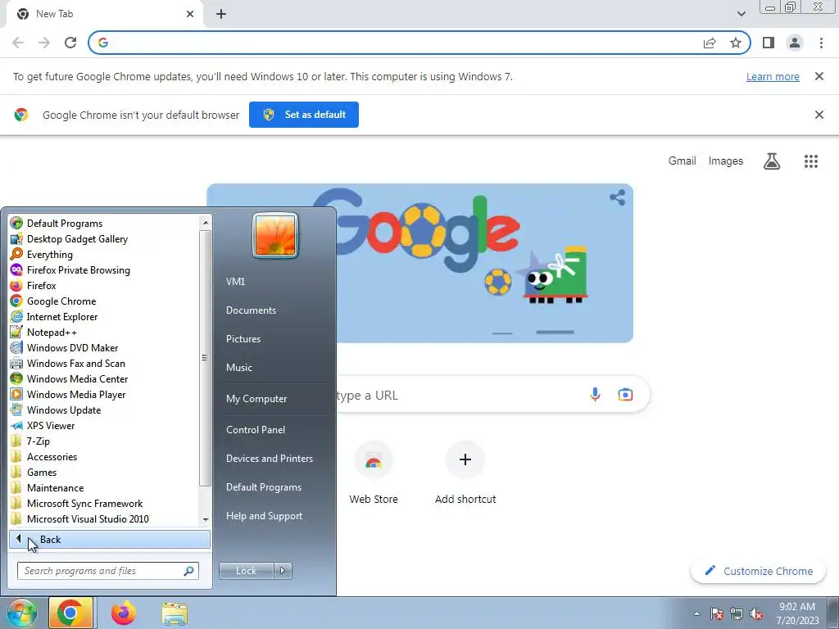
Task: Open Control Panel from Start menu
Action: tap(256, 429)
